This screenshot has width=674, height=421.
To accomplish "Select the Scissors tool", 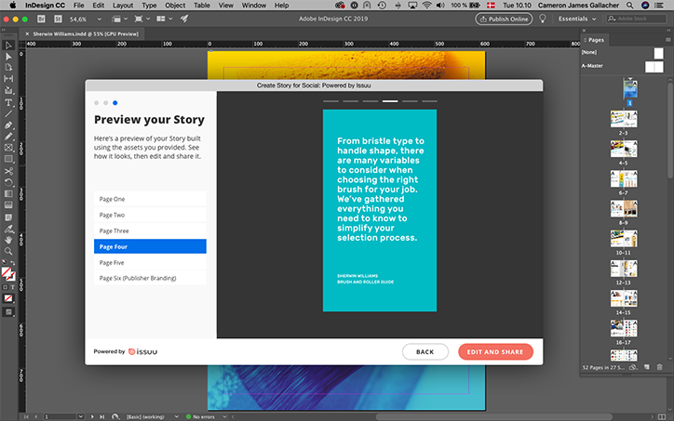I will [8, 171].
